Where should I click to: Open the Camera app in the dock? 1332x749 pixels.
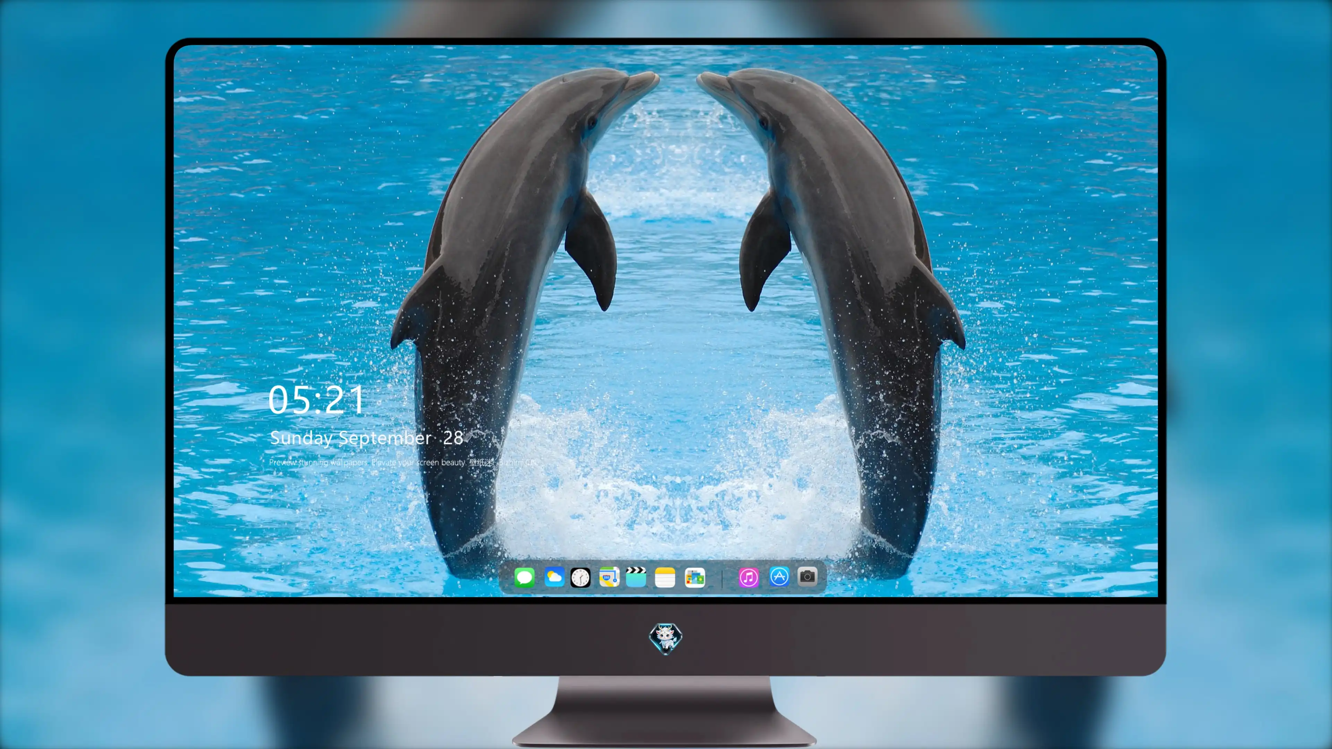coord(807,576)
